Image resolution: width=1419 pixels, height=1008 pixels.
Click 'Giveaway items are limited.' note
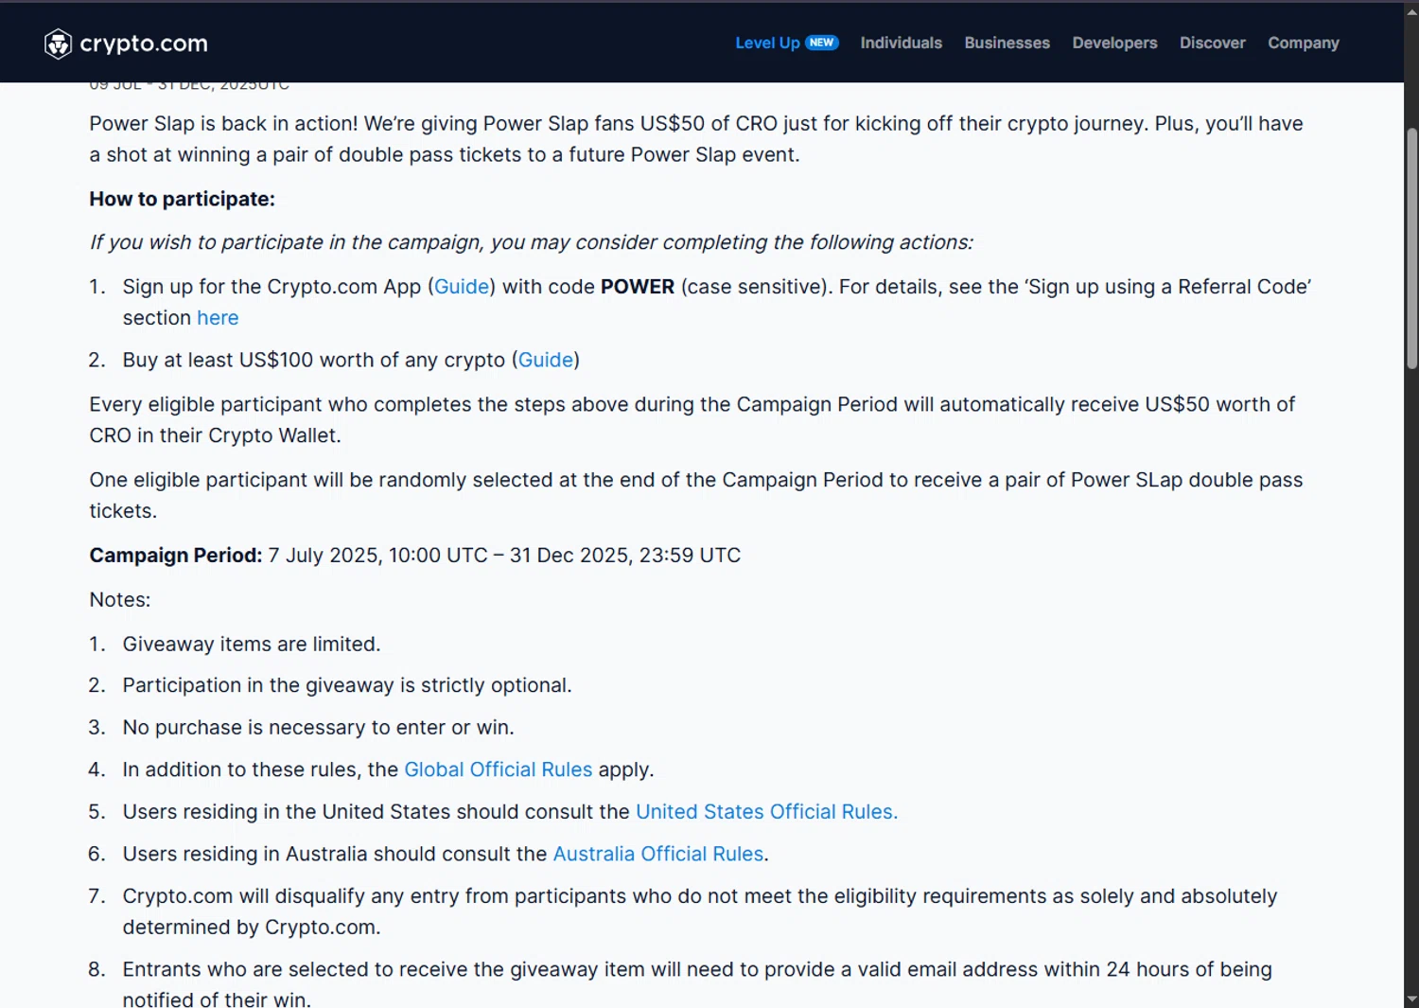tap(252, 645)
